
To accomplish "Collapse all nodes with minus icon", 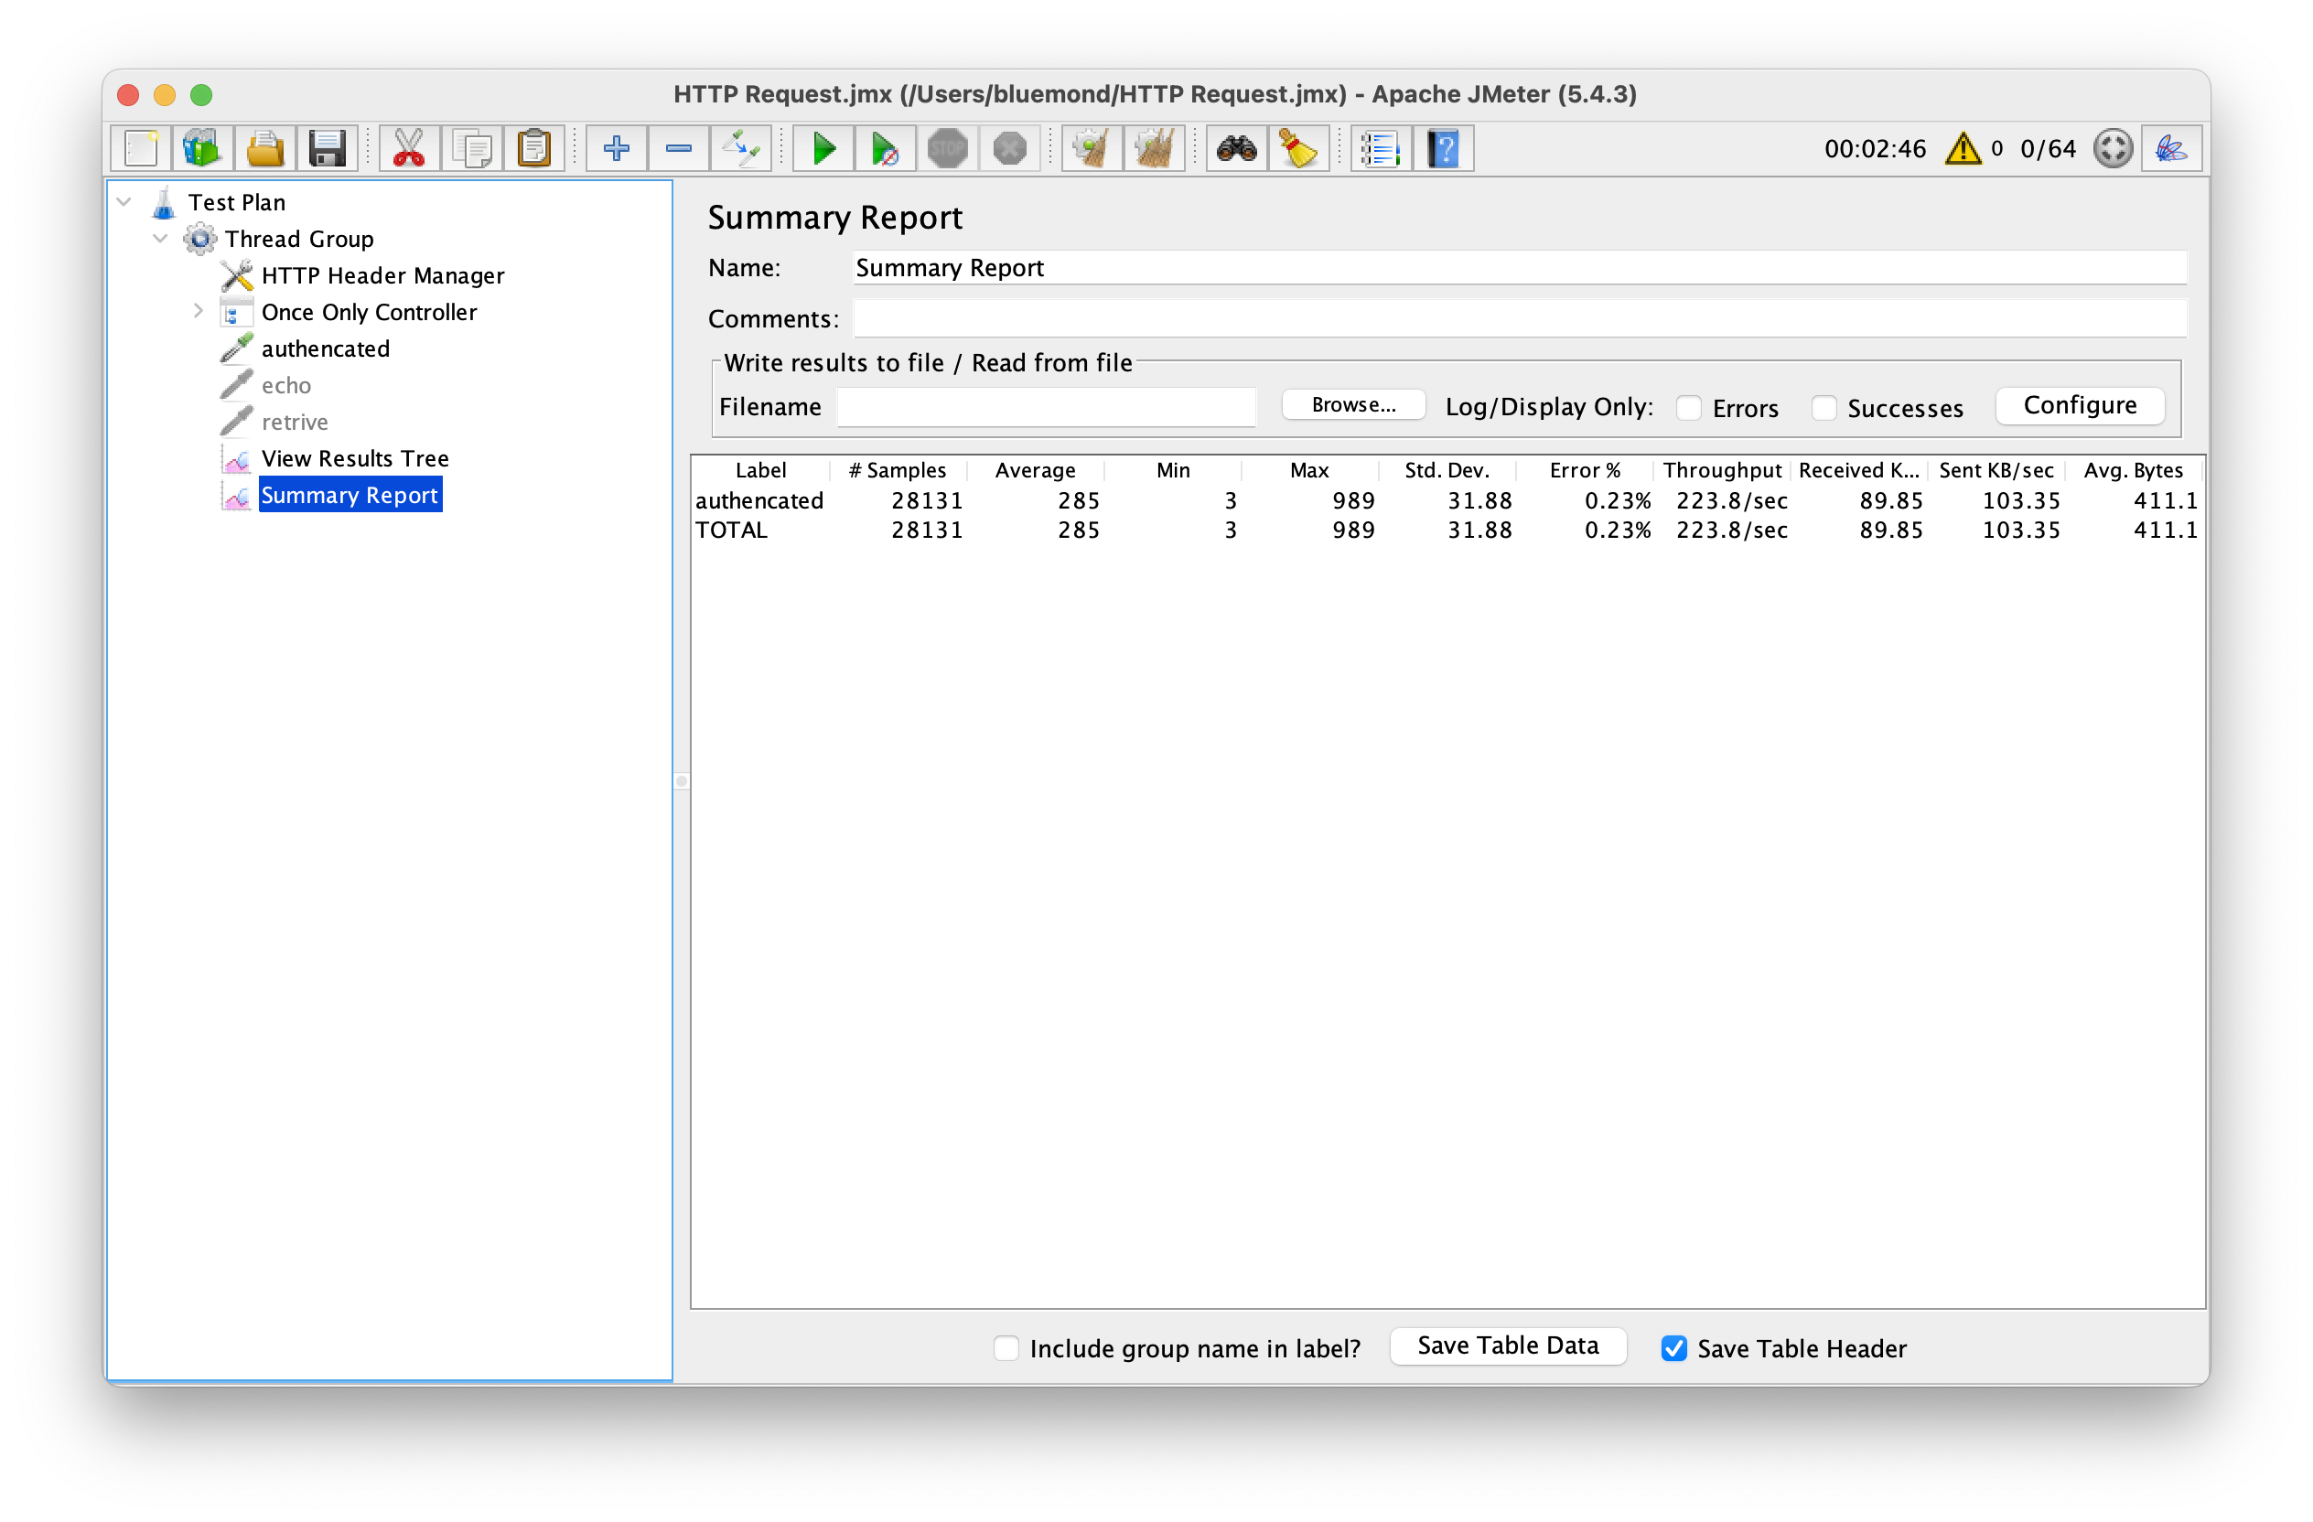I will pos(678,148).
